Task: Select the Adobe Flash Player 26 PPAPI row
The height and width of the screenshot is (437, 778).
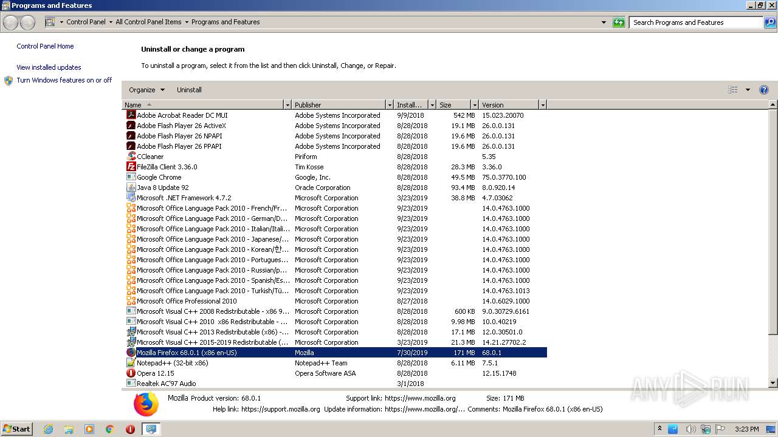Action: (x=336, y=146)
